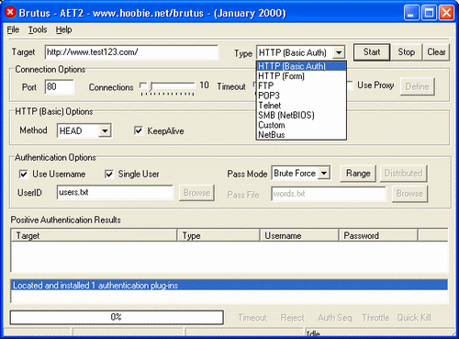Click Browse next to Pass File
The width and height of the screenshot is (459, 339).
[x=409, y=194]
